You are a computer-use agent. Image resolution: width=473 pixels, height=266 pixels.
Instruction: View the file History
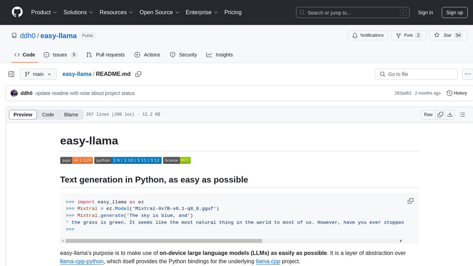point(457,93)
